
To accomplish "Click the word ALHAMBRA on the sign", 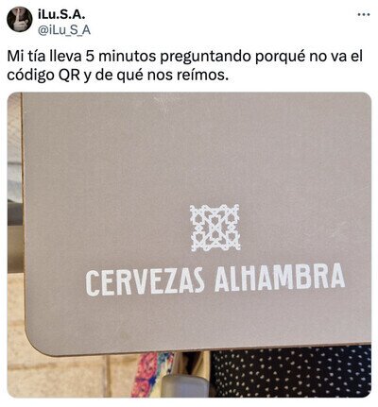I will pos(280,277).
